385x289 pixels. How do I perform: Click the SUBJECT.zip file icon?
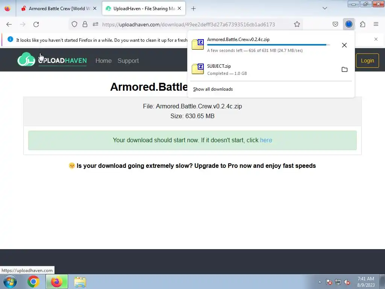tap(198, 69)
